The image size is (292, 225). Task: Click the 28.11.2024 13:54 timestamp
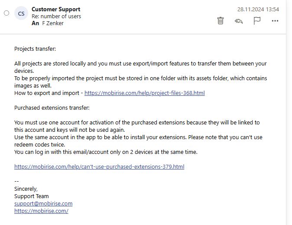coord(258,9)
